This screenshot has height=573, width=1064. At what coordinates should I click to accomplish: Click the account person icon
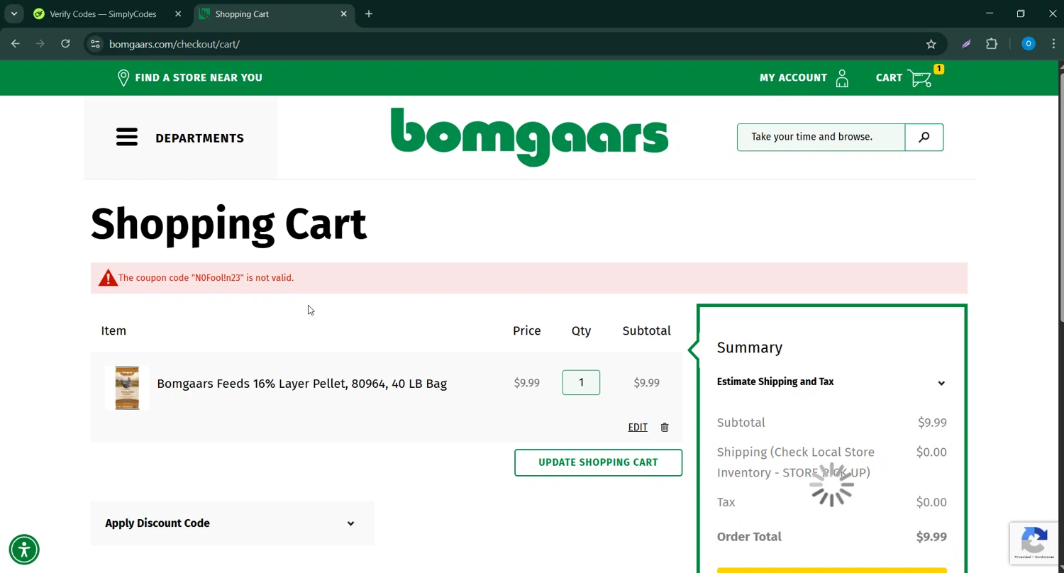[842, 78]
